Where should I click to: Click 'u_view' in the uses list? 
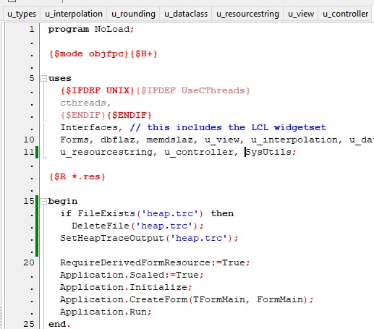(222, 140)
